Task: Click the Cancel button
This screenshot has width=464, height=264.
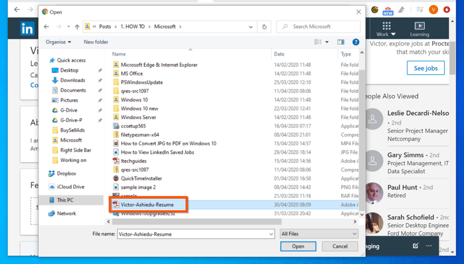Action: [340, 246]
